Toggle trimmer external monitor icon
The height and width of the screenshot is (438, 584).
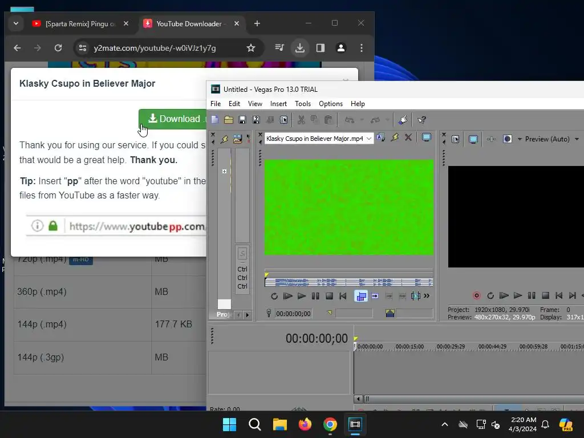coord(427,138)
